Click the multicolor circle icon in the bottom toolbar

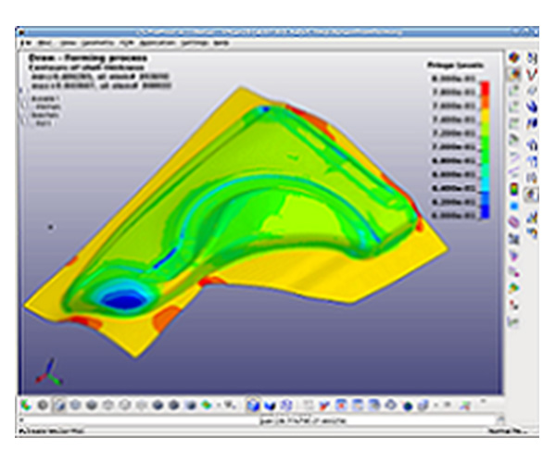coord(26,405)
